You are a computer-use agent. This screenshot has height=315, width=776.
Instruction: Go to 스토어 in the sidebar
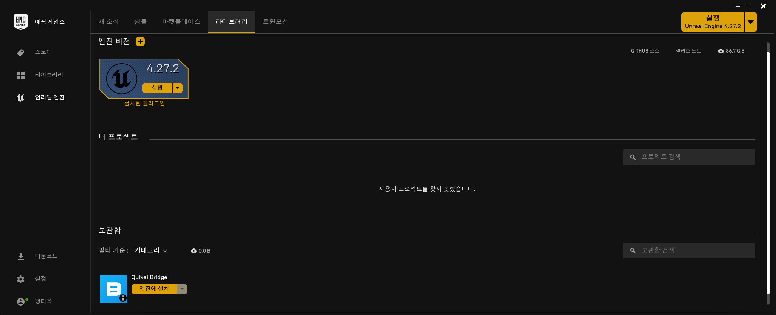tap(43, 52)
